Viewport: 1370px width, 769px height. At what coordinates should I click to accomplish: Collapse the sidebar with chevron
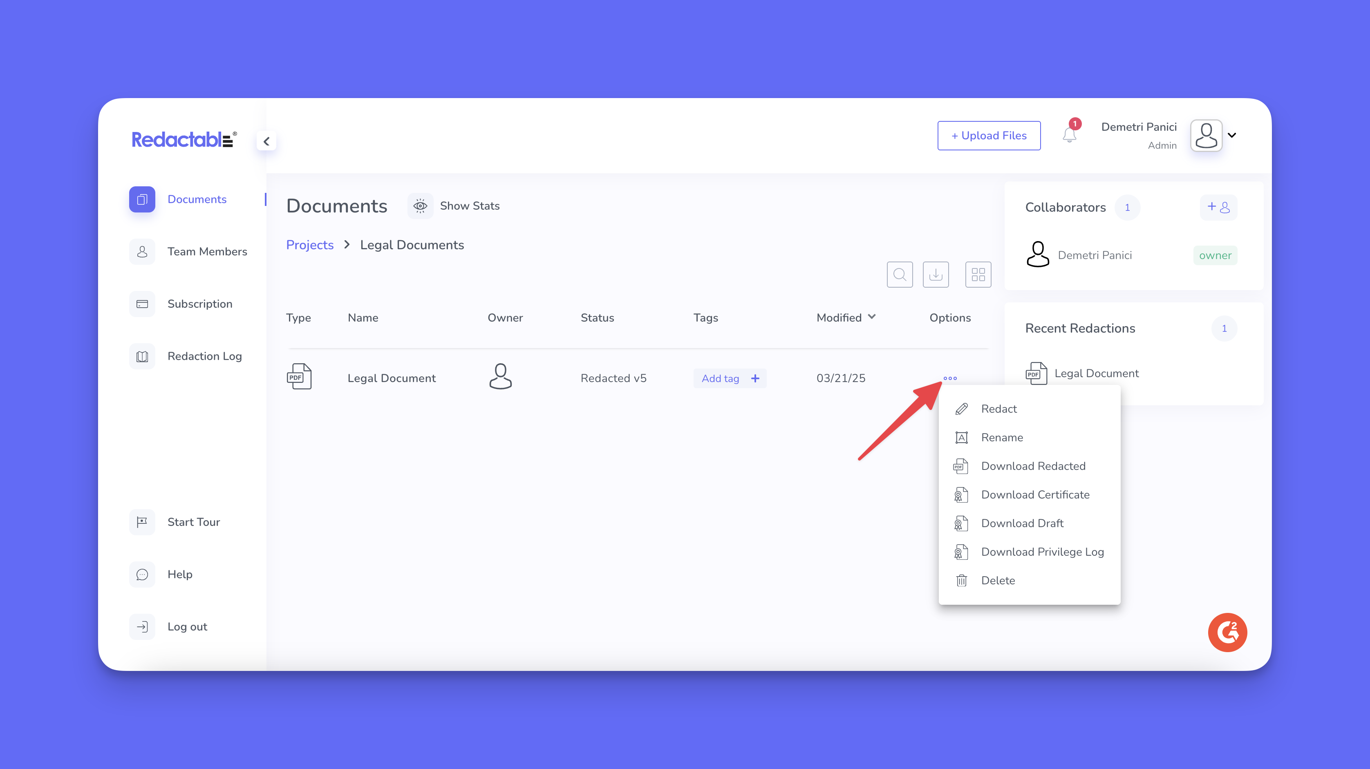(x=266, y=141)
